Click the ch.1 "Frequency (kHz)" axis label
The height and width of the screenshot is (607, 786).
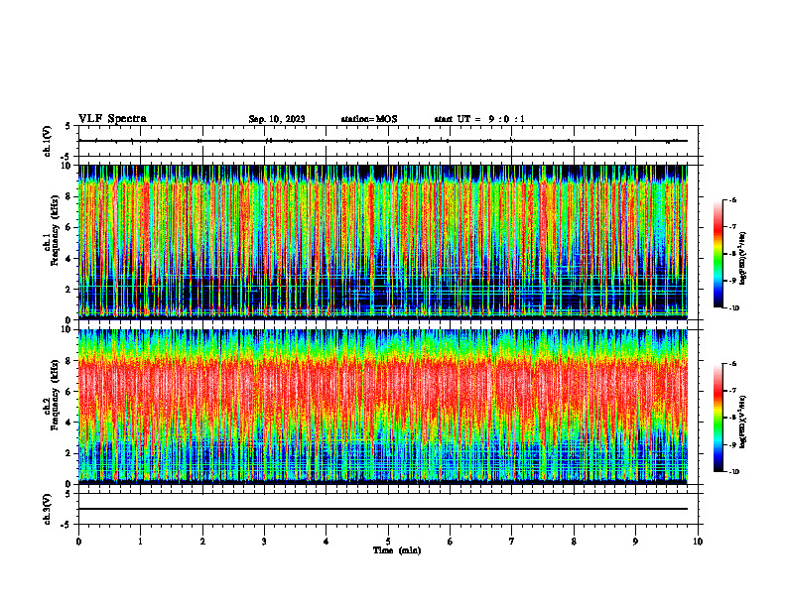coord(55,231)
